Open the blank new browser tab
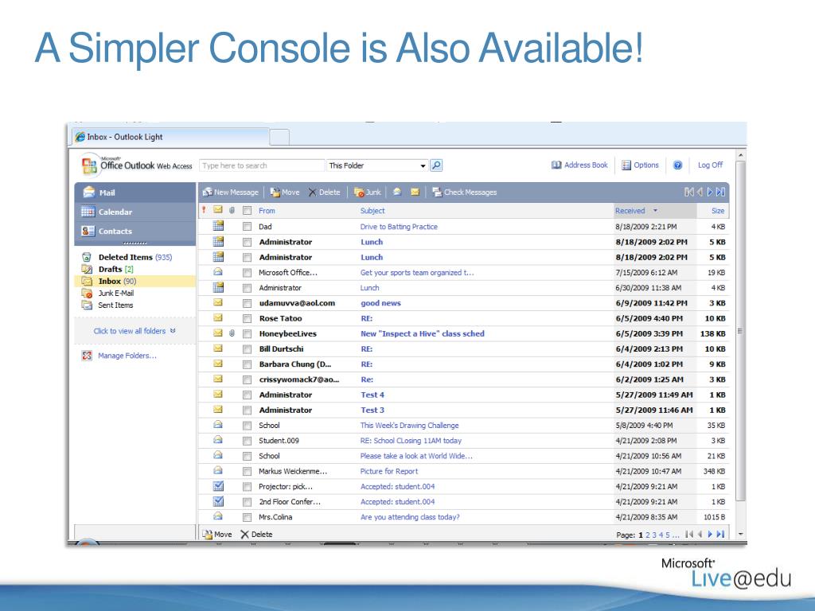The height and width of the screenshot is (611, 815). point(279,138)
